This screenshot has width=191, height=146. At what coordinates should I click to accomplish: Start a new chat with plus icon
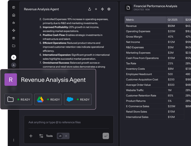point(96,9)
